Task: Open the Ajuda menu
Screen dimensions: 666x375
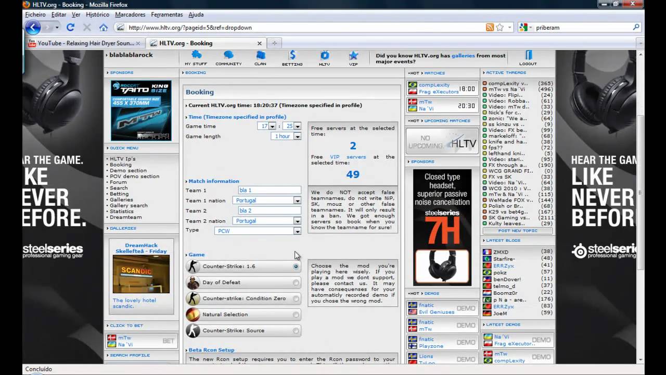Action: click(196, 15)
